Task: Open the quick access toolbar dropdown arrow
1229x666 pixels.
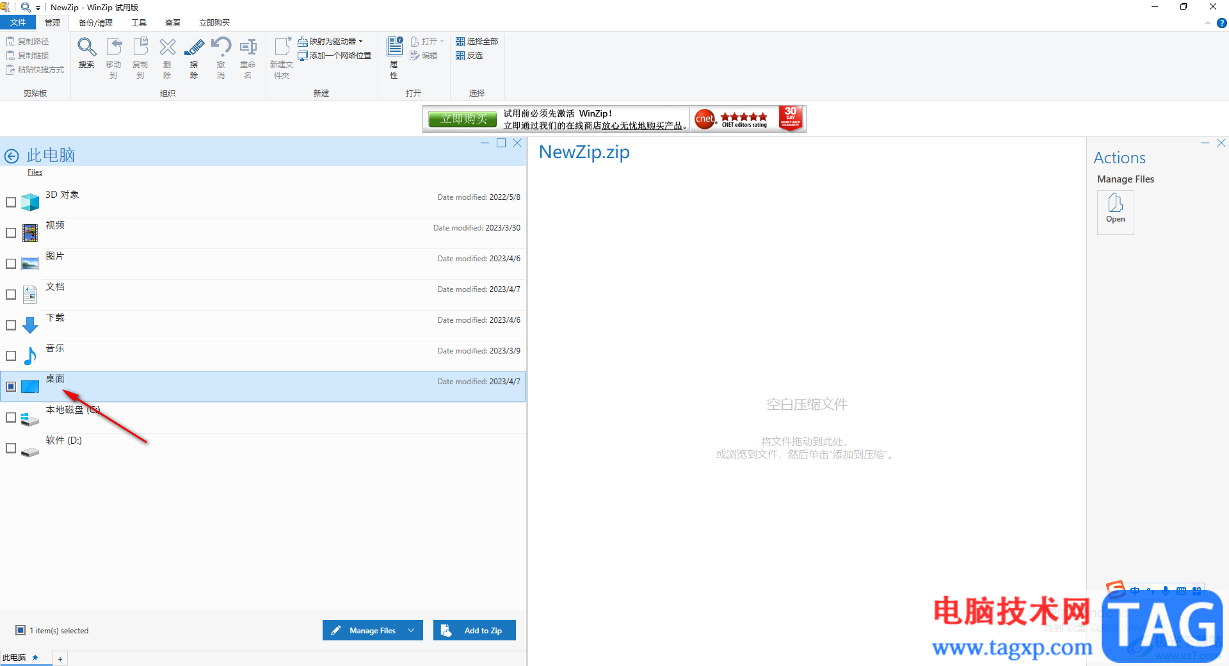Action: 38,8
